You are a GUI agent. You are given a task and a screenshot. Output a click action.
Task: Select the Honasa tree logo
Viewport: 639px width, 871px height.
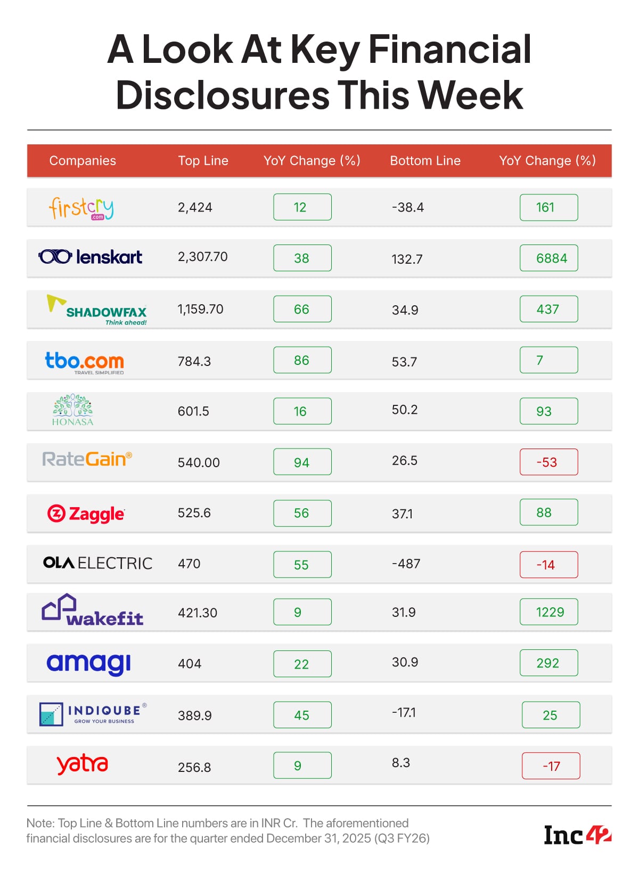click(x=72, y=410)
